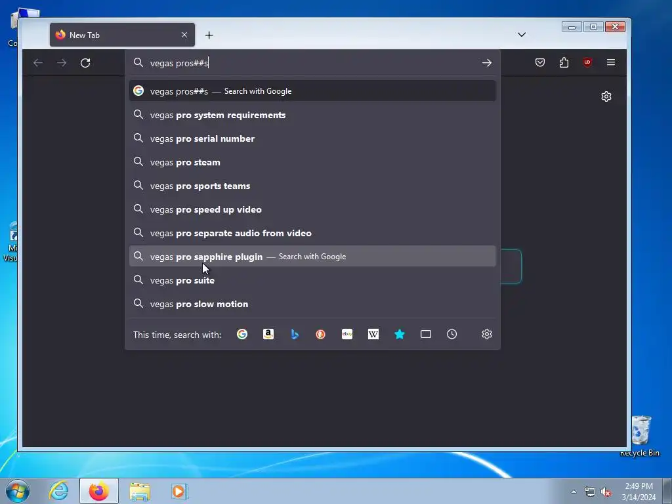Click the network tray icon
Viewport: 672px width, 504px height.
pos(590,492)
